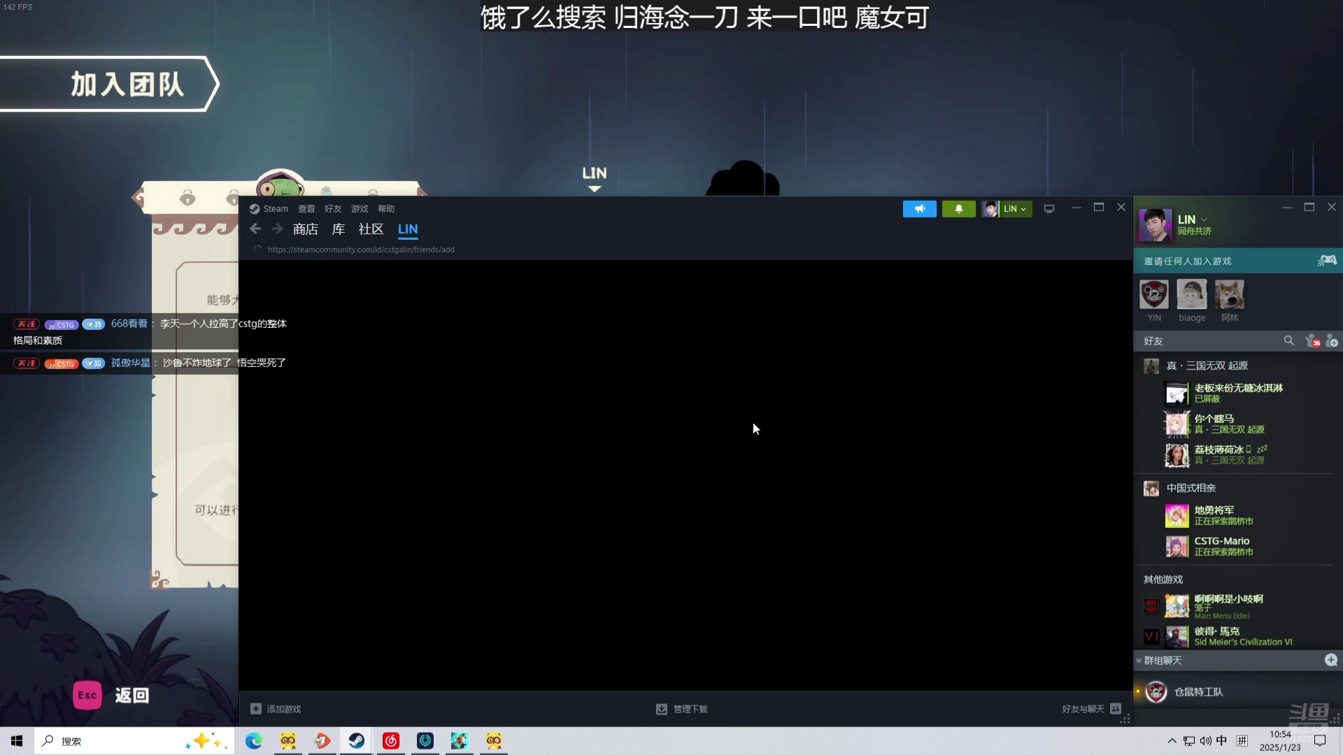The width and height of the screenshot is (1343, 755).
Task: Open chat with YIN favorite
Action: [1154, 301]
